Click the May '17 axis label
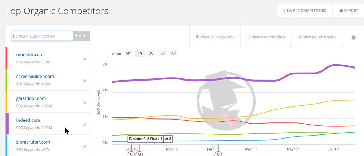 coord(293,149)
